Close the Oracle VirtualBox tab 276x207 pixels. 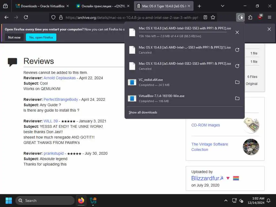(68, 6)
